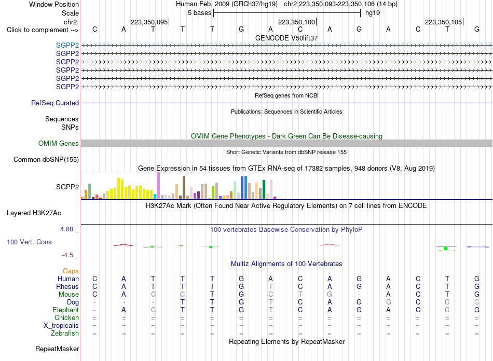Click SGPP2 label beside the GTEx bar chart
The width and height of the screenshot is (493, 361).
click(x=67, y=187)
